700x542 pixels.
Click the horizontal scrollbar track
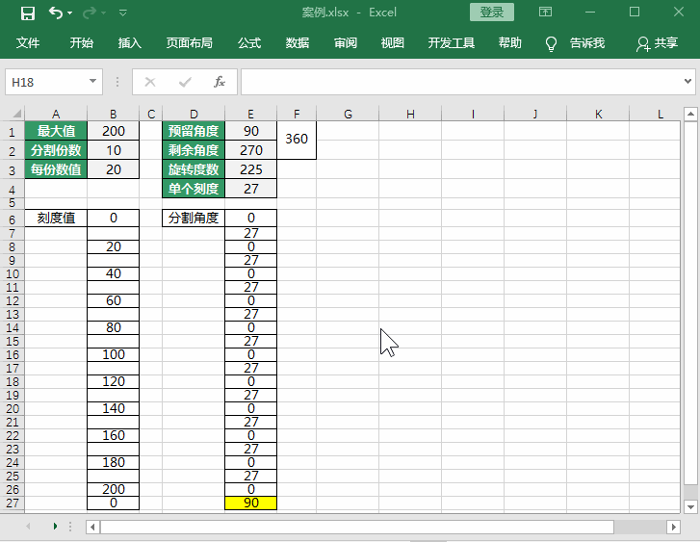[640, 527]
